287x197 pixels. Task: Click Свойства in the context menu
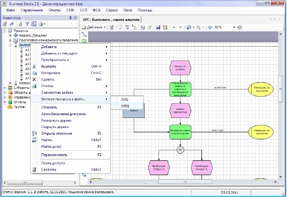coord(50,169)
